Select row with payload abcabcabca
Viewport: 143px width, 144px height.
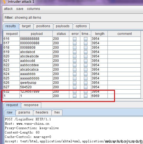[72, 70]
